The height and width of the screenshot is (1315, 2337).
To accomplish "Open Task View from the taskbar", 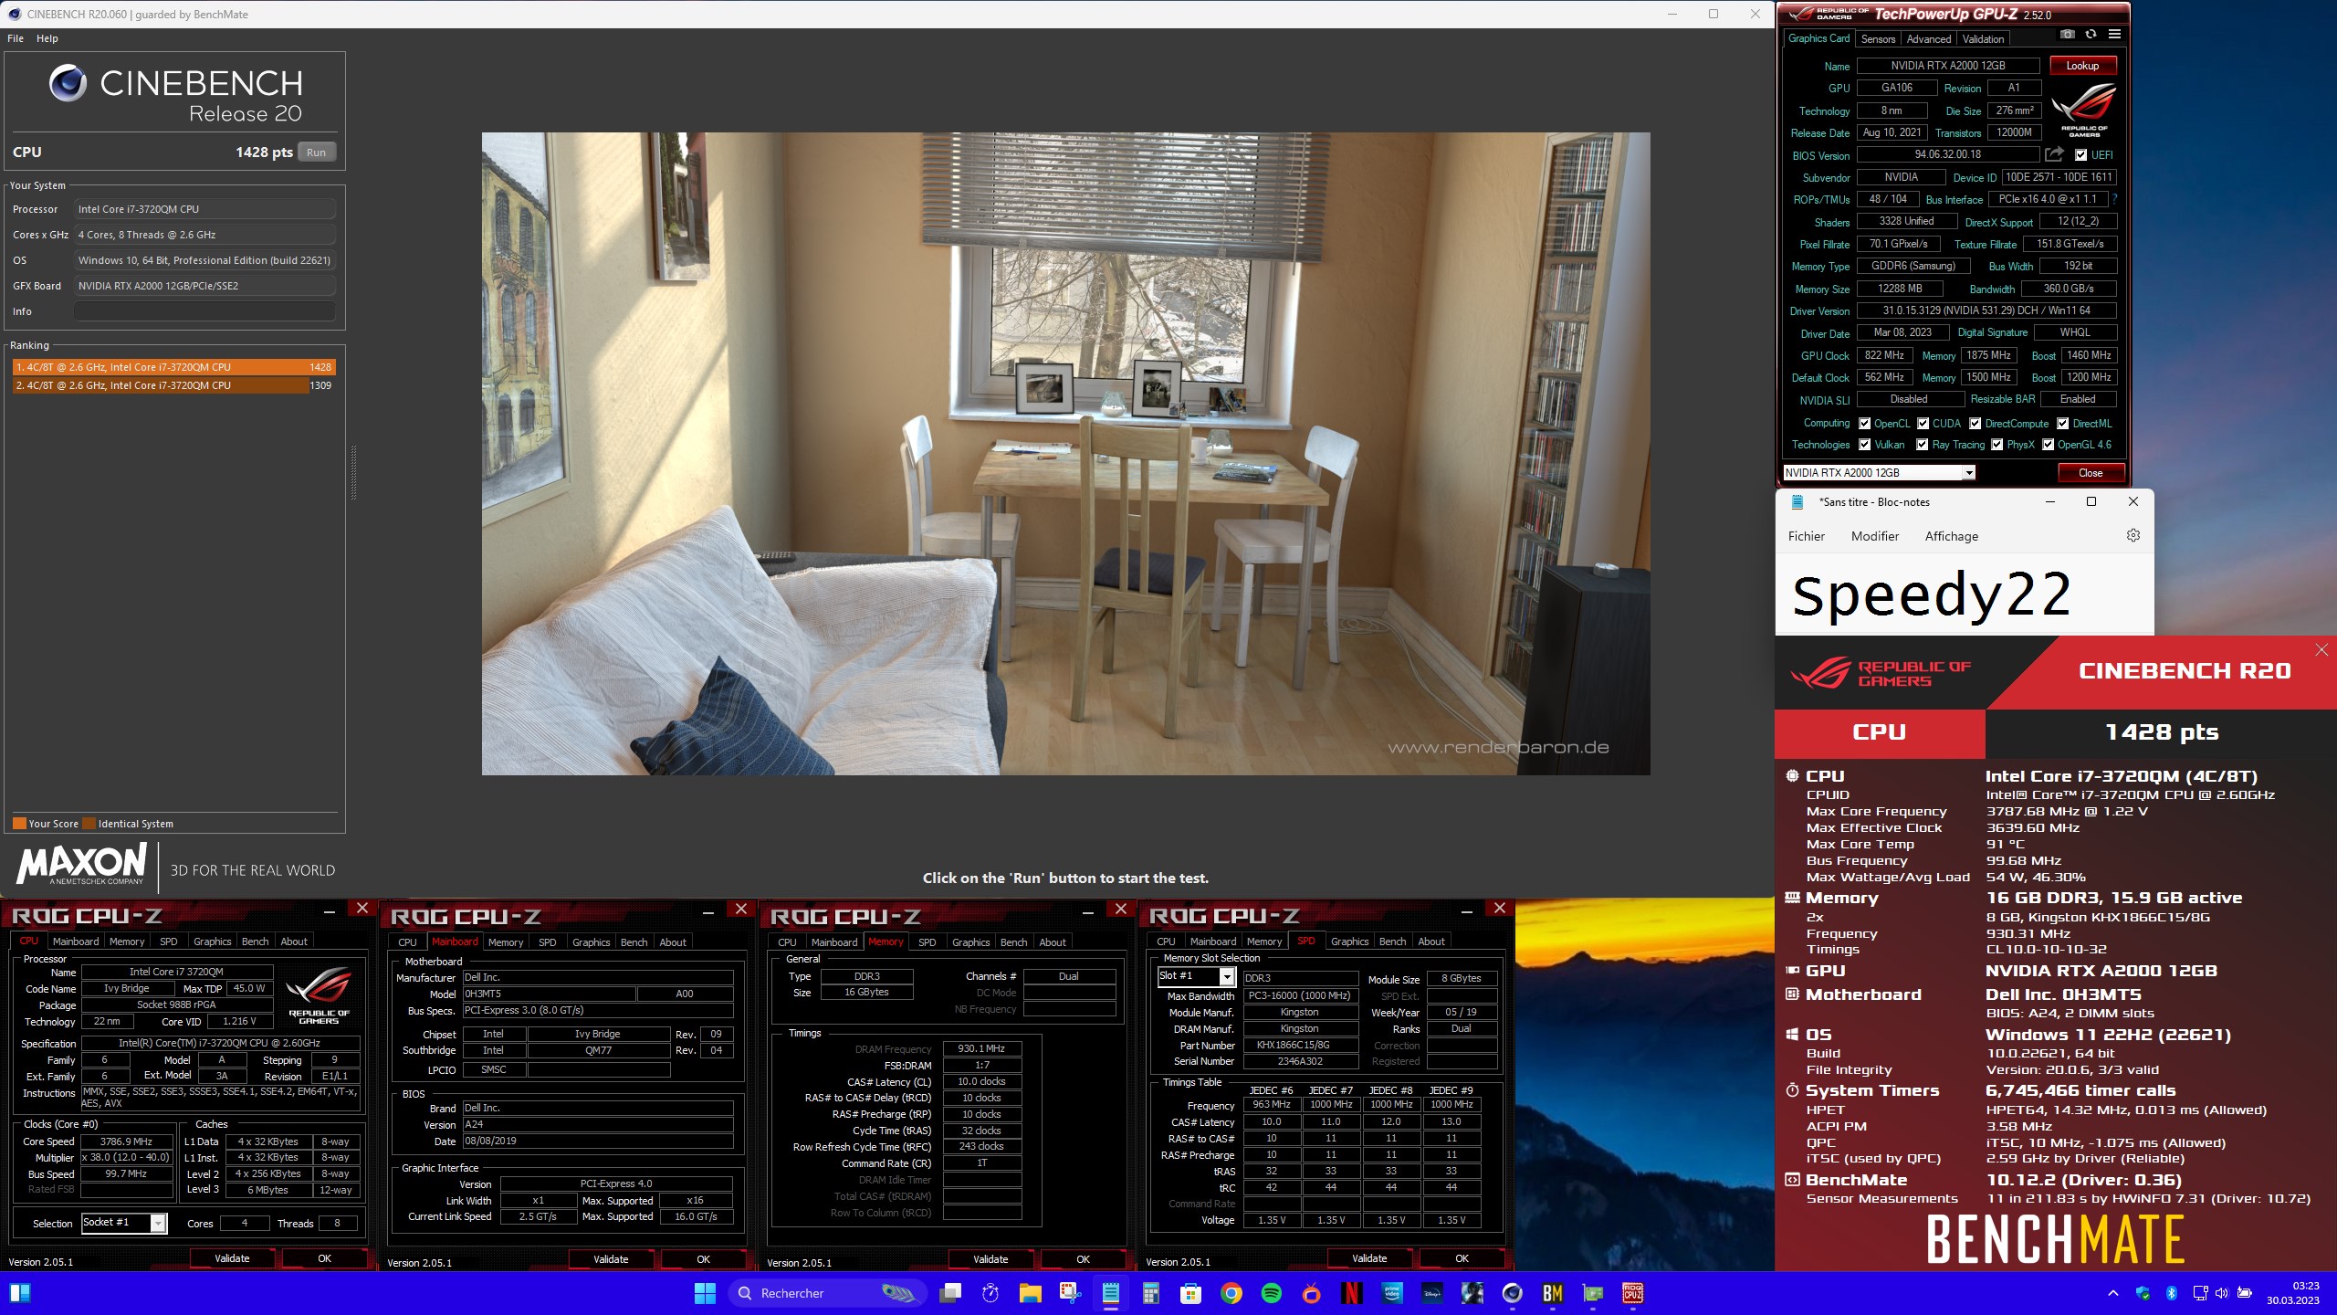I will [x=950, y=1293].
